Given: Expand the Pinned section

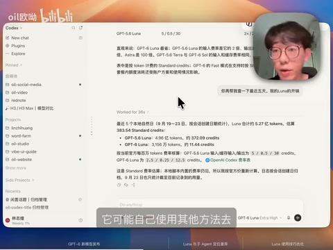Looking at the screenshot, I should click(x=14, y=65).
